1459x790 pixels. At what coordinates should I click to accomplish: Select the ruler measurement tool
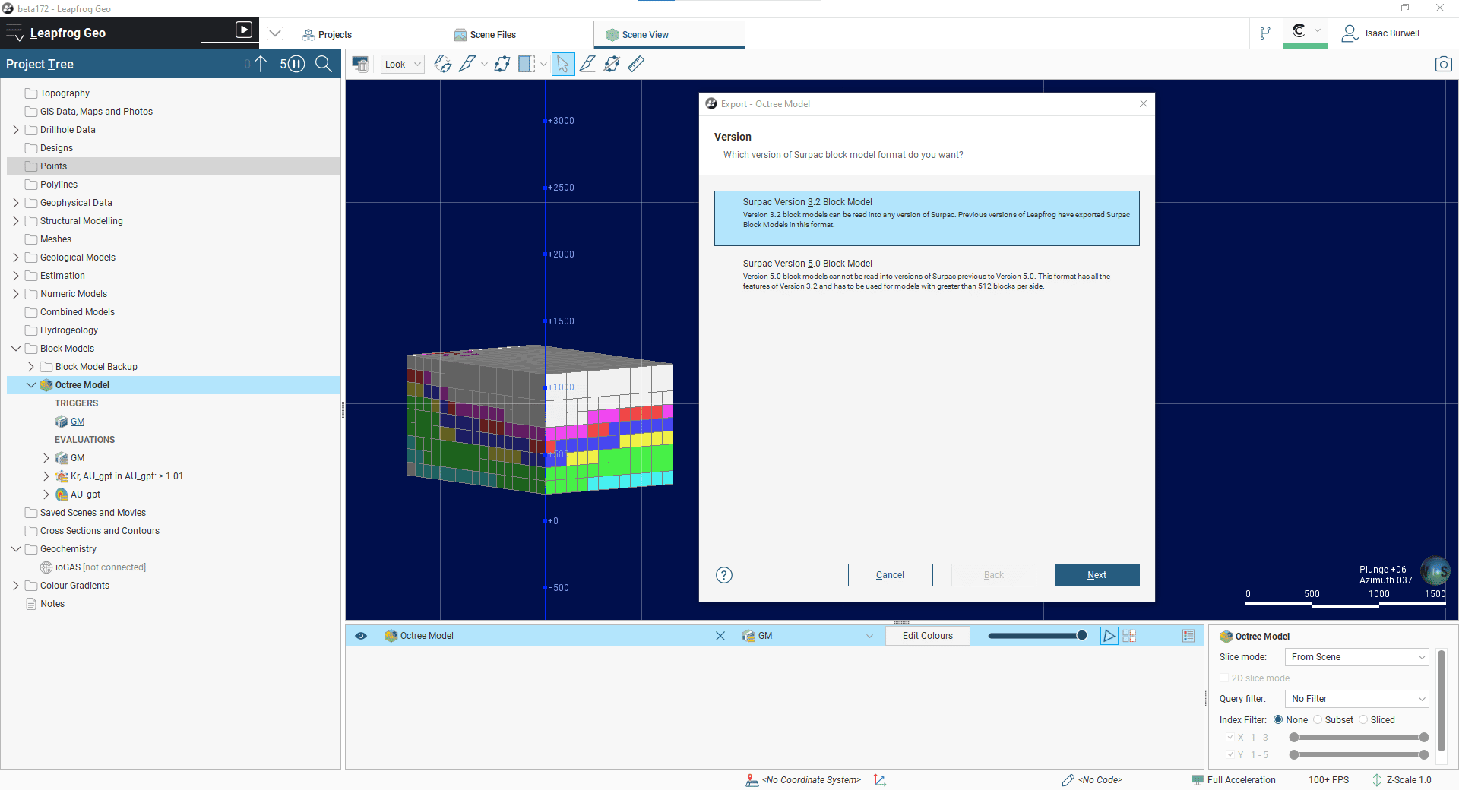pos(636,65)
